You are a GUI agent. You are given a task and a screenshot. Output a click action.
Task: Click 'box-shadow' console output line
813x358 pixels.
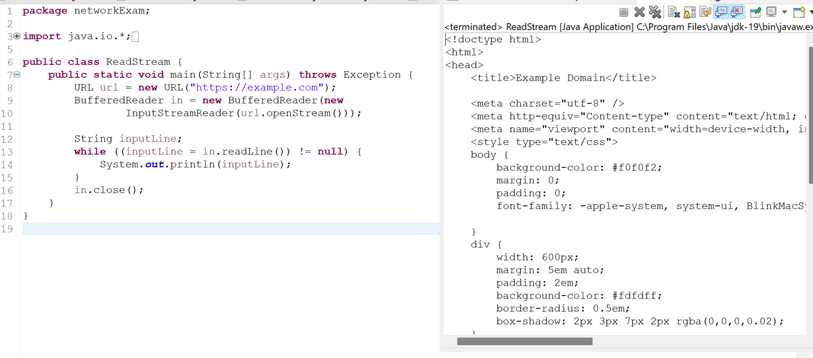coord(640,321)
